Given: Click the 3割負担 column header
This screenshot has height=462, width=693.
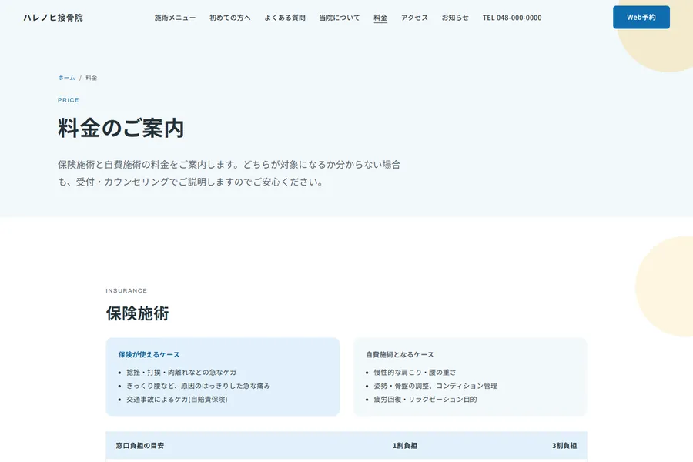Looking at the screenshot, I should pos(564,446).
